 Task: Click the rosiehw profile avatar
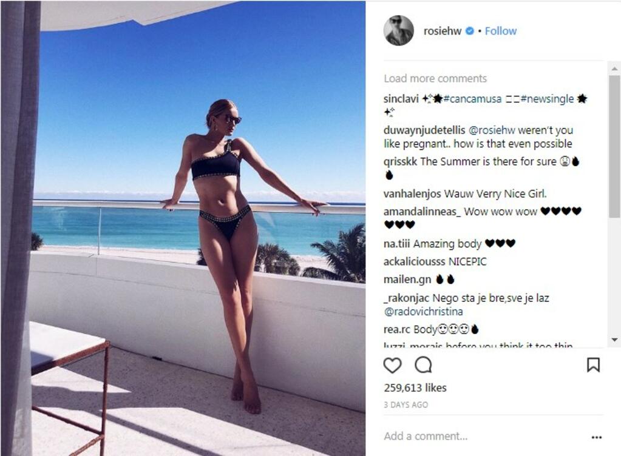[x=398, y=30]
